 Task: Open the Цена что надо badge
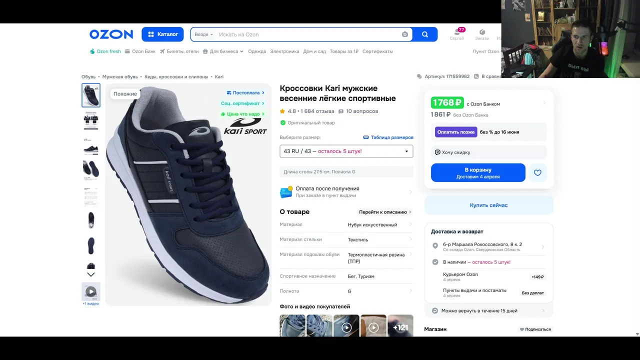[x=242, y=114]
